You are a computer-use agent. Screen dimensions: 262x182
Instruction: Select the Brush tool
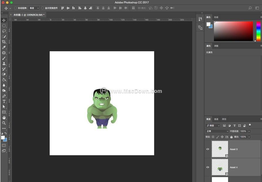pyautogui.click(x=4, y=58)
